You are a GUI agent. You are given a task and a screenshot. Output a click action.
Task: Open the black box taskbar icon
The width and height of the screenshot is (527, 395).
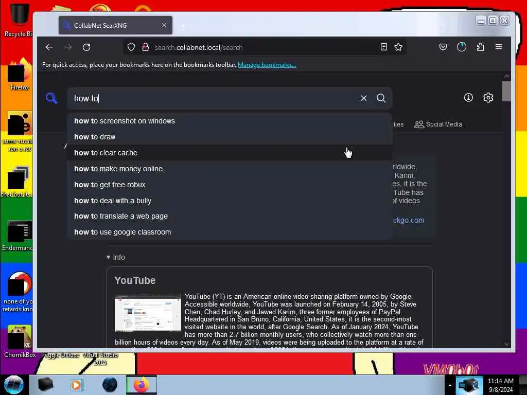[45, 385]
